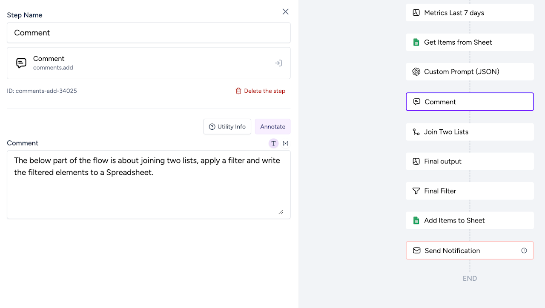Click the Get Items from Sheet icon
This screenshot has height=308, width=545.
pyautogui.click(x=416, y=42)
